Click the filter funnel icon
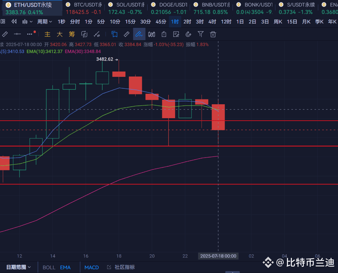 point(201,34)
